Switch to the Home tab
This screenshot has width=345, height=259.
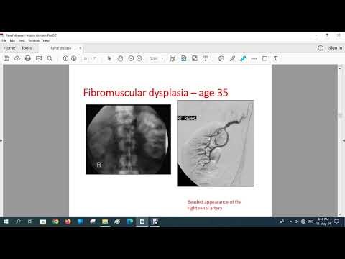click(x=9, y=48)
